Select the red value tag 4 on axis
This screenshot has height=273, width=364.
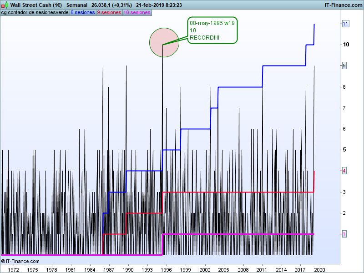(x=345, y=171)
